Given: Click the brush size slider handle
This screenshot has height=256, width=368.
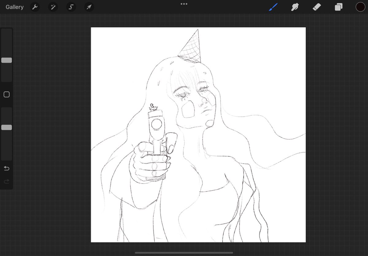Looking at the screenshot, I should click(6, 60).
